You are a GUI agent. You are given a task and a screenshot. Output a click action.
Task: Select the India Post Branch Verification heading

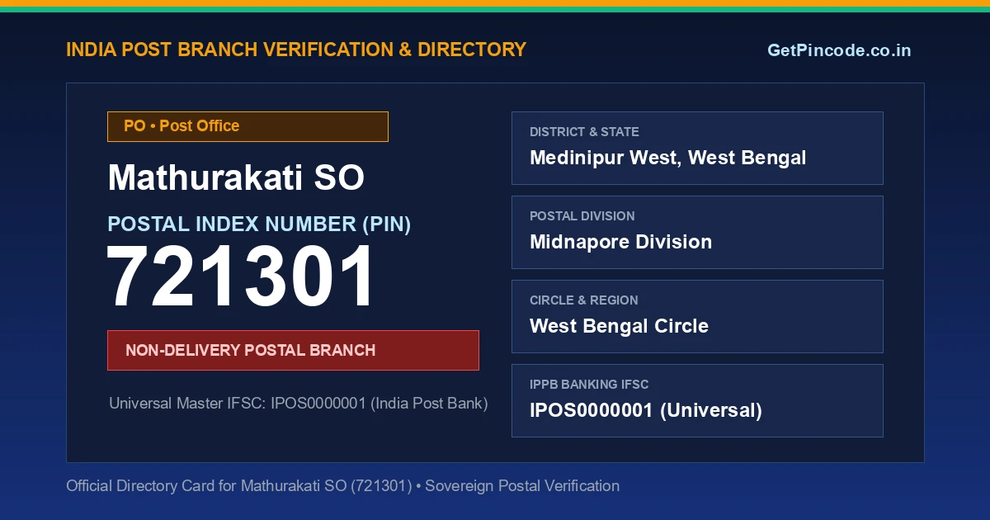(296, 50)
